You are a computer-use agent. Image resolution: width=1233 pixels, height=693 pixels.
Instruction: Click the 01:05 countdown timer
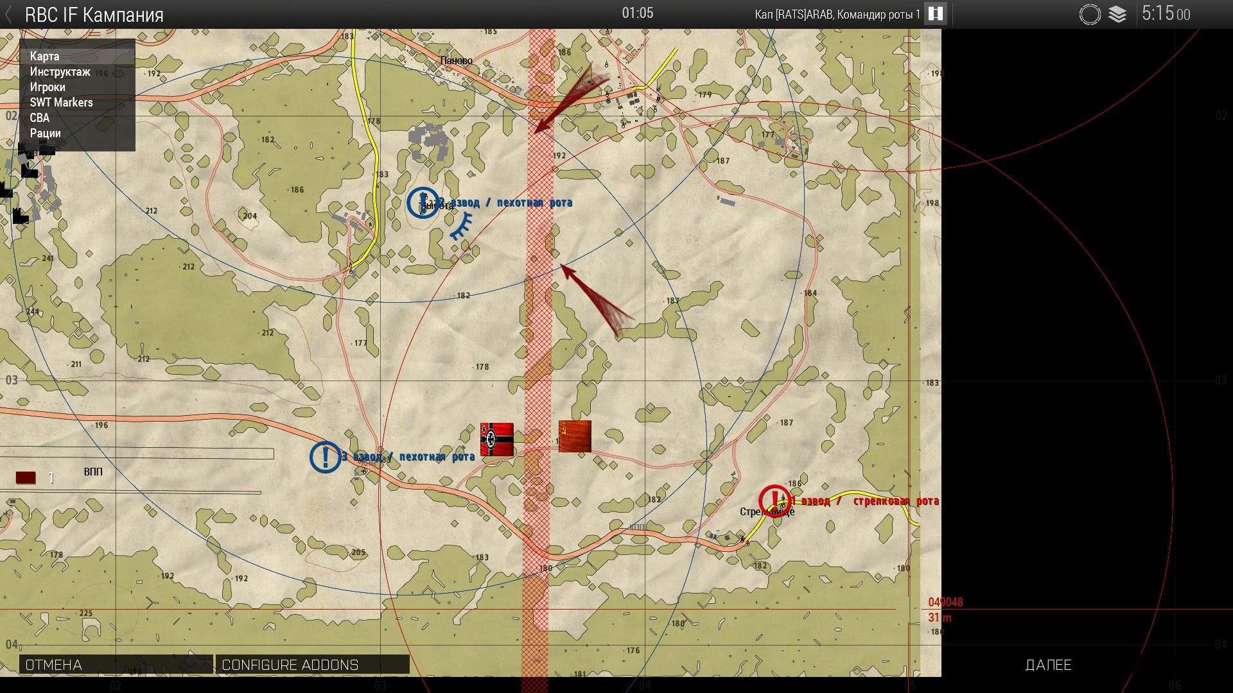[x=637, y=13]
